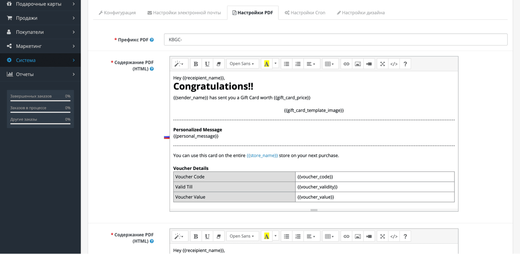Screen dimensions: 520x254
Task: Insert a picture via the first editor's image icon
Action: coord(358,64)
